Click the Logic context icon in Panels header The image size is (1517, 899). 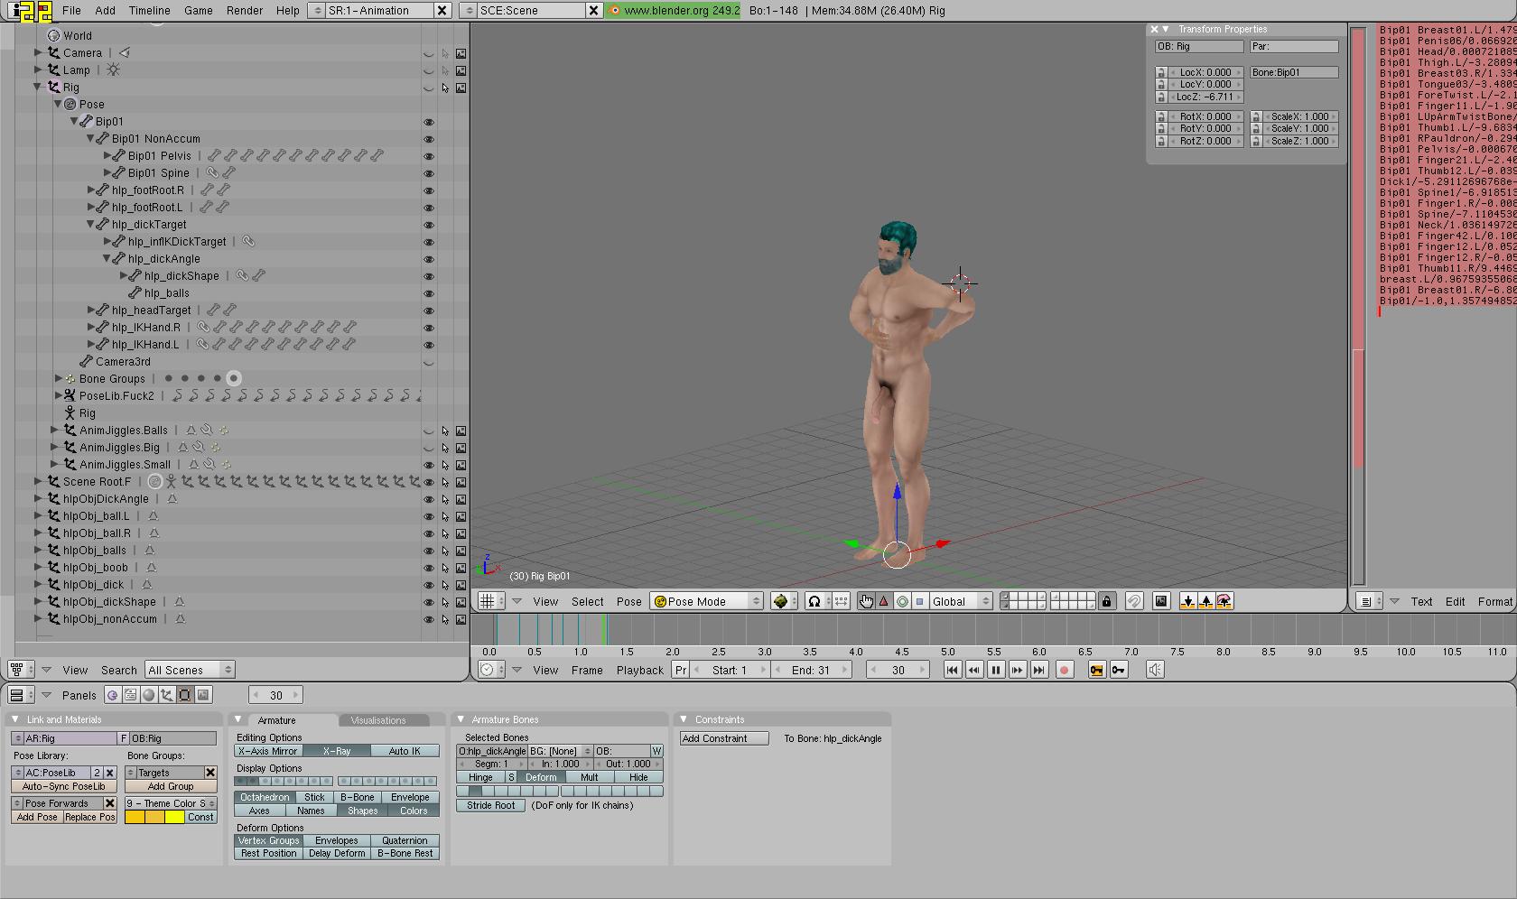point(112,695)
